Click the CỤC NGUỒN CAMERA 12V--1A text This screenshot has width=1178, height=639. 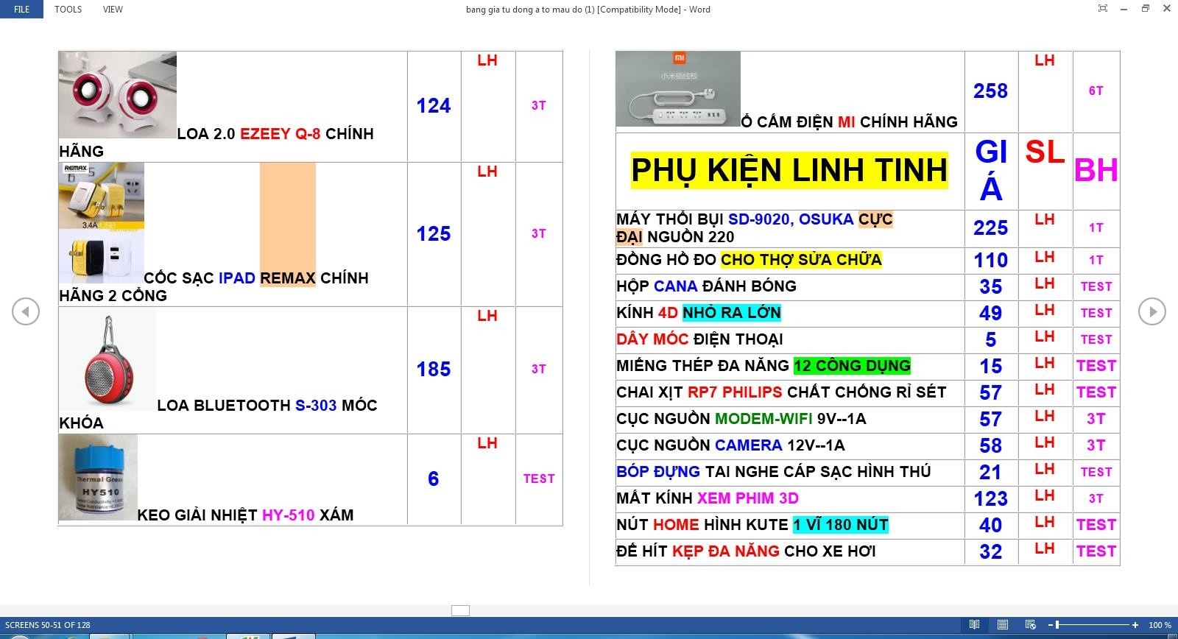pos(730,445)
